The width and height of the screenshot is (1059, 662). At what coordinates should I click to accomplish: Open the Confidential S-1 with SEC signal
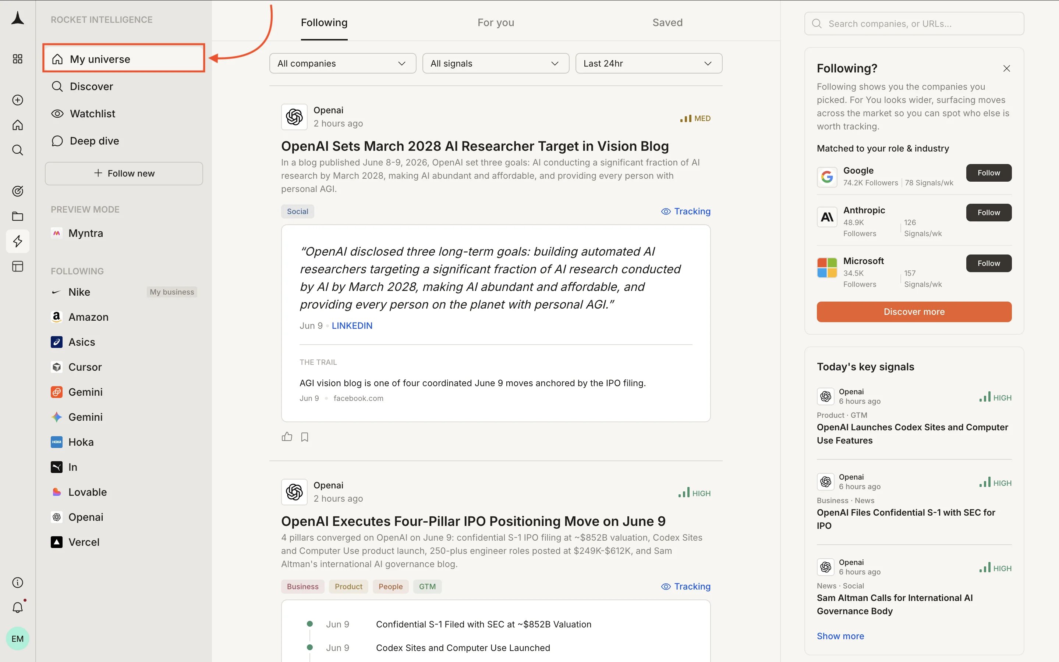click(x=906, y=519)
